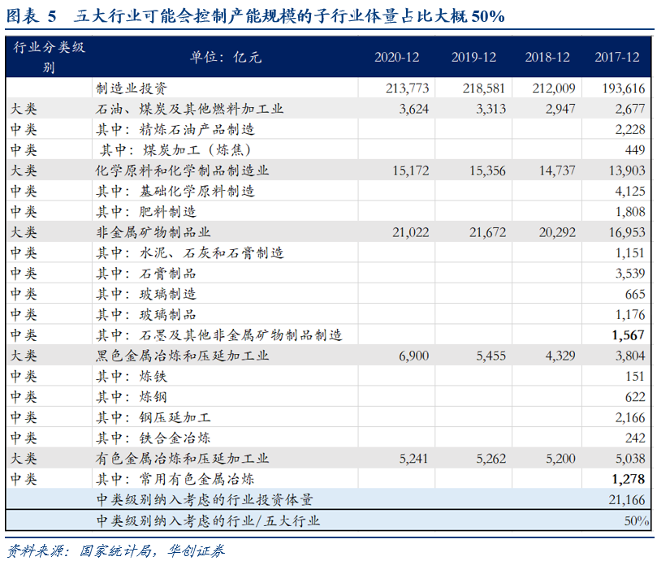The height and width of the screenshot is (561, 657).
Task: Select the bold value 1,567
Action: tap(628, 334)
